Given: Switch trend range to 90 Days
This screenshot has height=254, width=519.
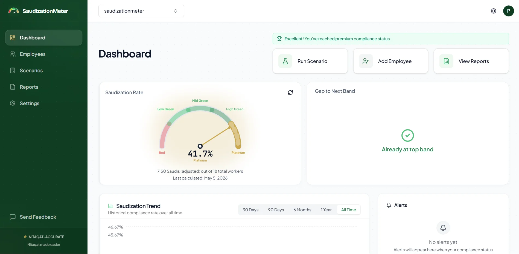Looking at the screenshot, I should click(276, 210).
